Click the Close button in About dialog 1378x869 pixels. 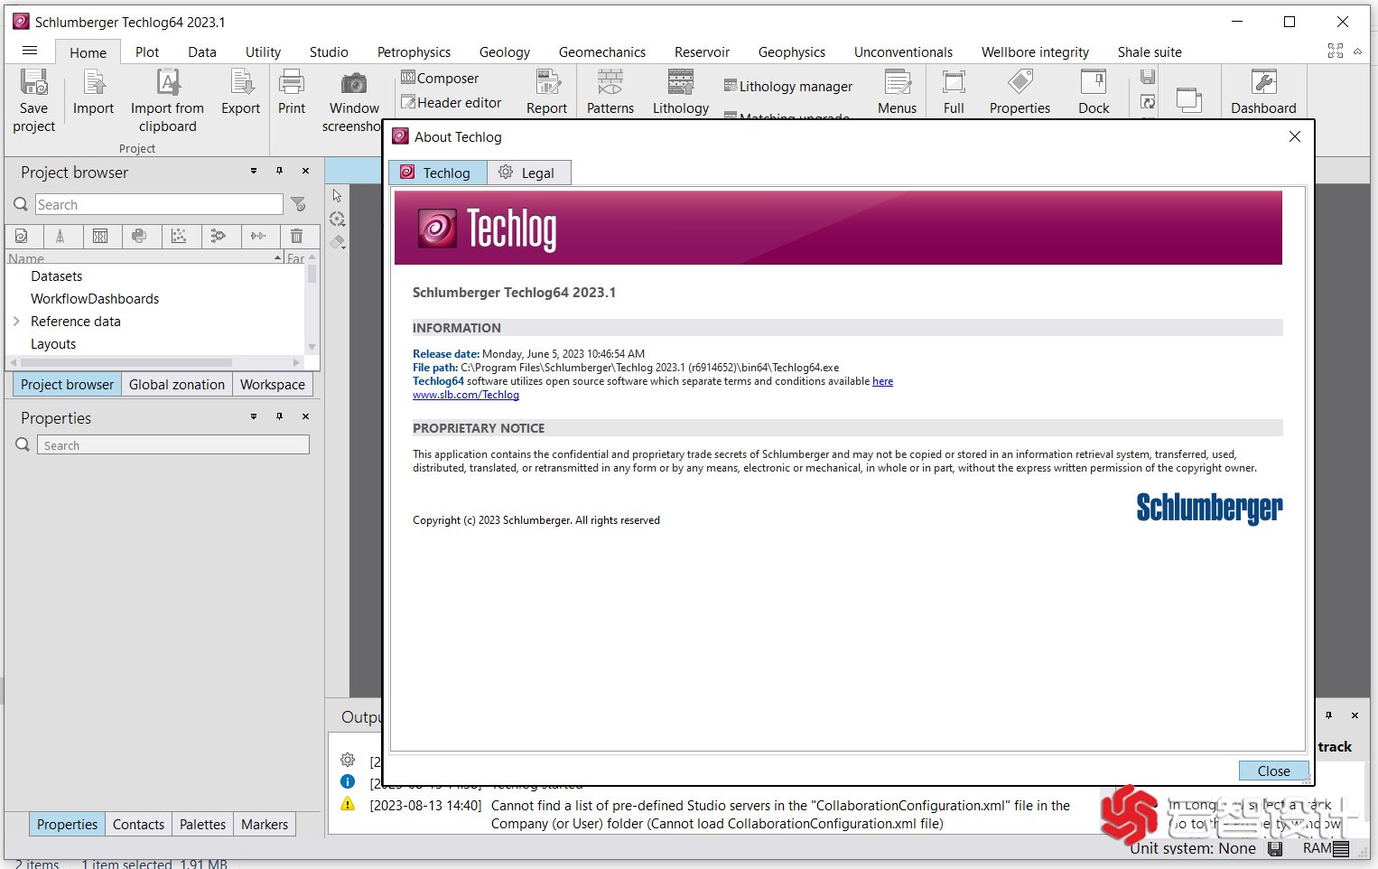pos(1273,771)
